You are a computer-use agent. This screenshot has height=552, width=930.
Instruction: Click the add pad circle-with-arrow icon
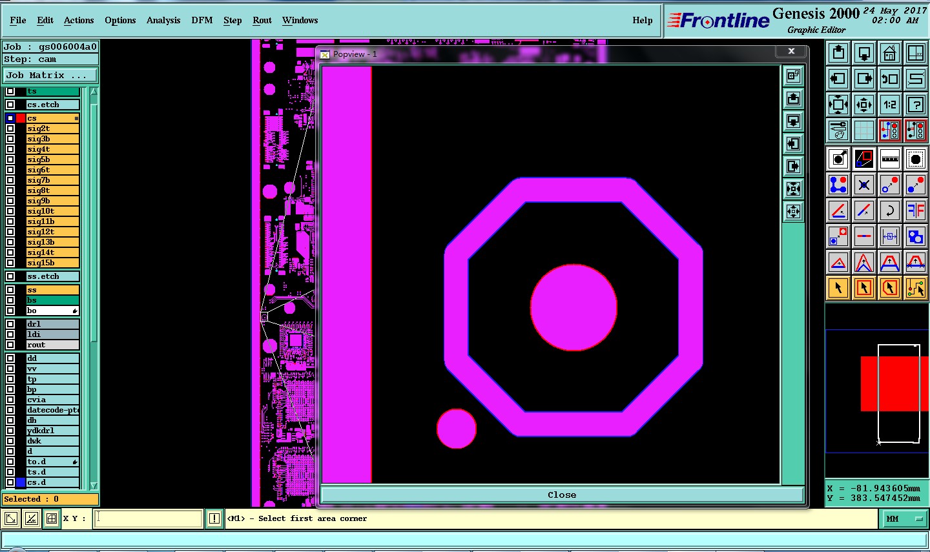[838, 158]
